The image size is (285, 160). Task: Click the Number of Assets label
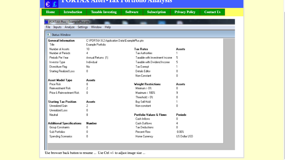tap(59, 49)
